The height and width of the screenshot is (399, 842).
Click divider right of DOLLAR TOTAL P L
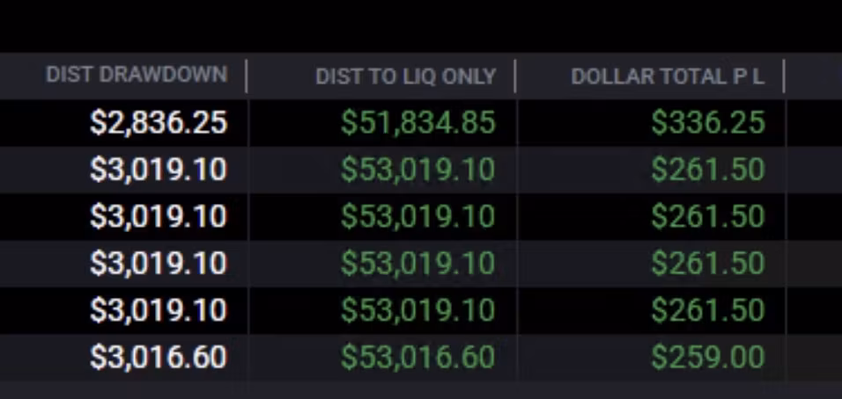pyautogui.click(x=784, y=76)
